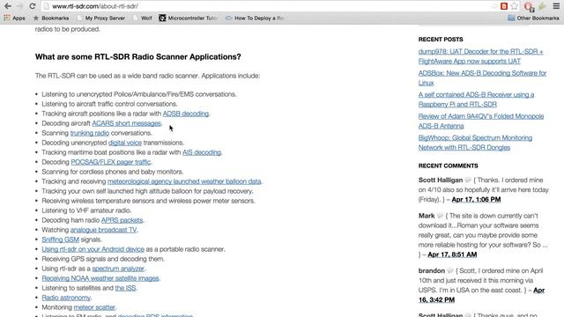Open comment dated Apr 17, 1:06 PM
This screenshot has height=317, width=564.
click(476, 200)
